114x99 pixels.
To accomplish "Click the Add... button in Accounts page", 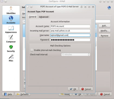I will [104, 26].
